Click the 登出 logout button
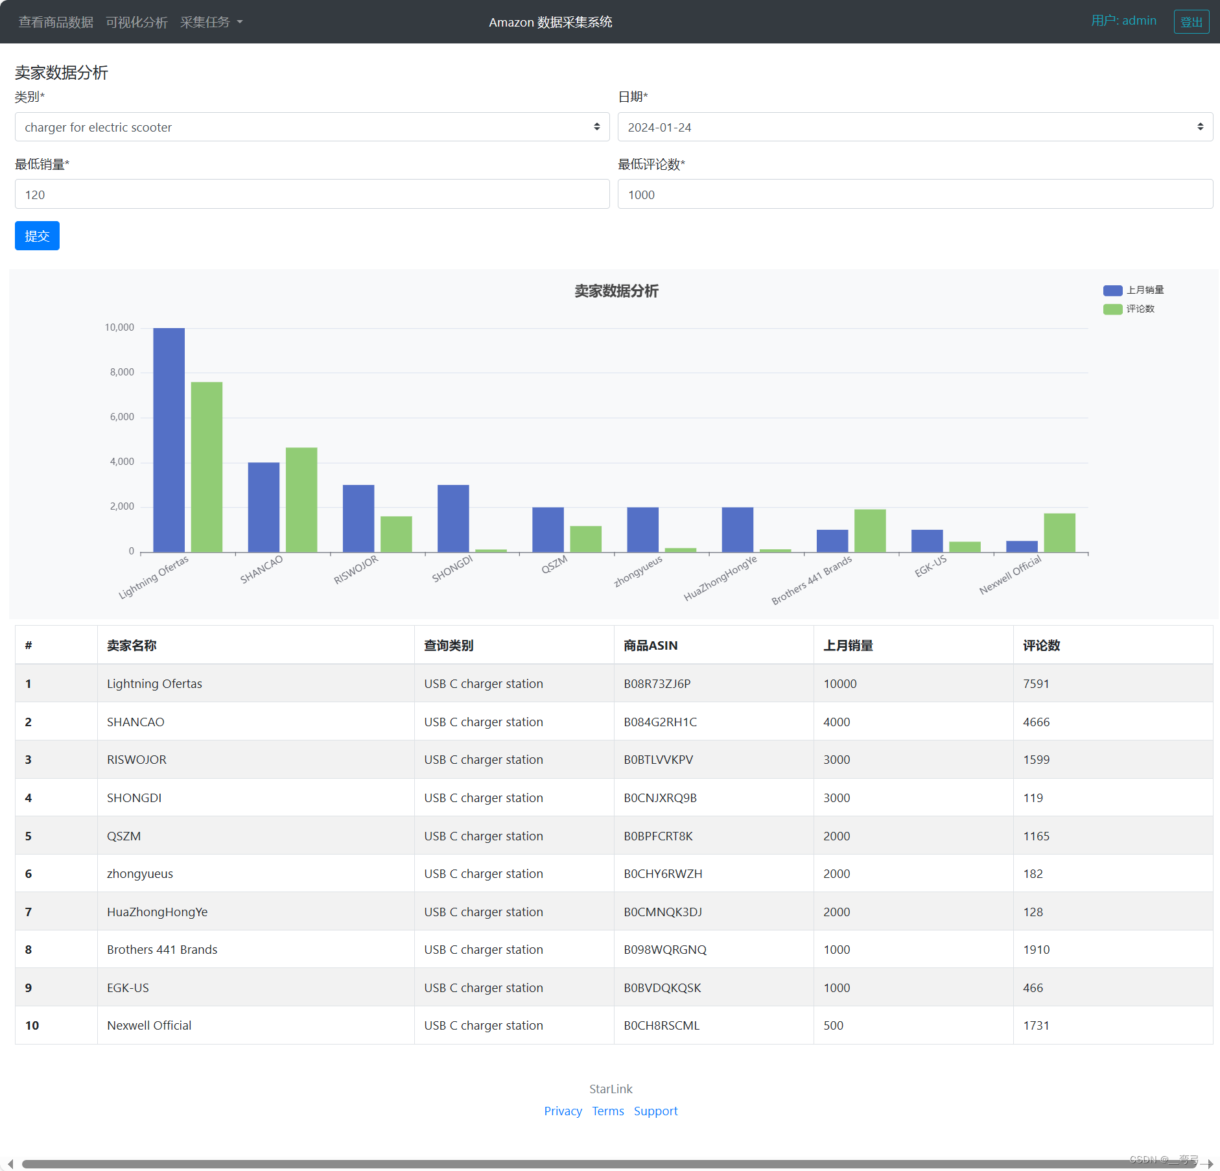Screen dimensions: 1220x1171 [x=1191, y=22]
